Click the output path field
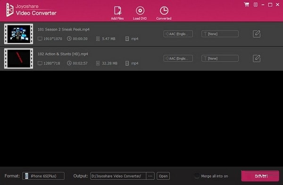Viewport: 283px width, 185px height. pos(118,176)
